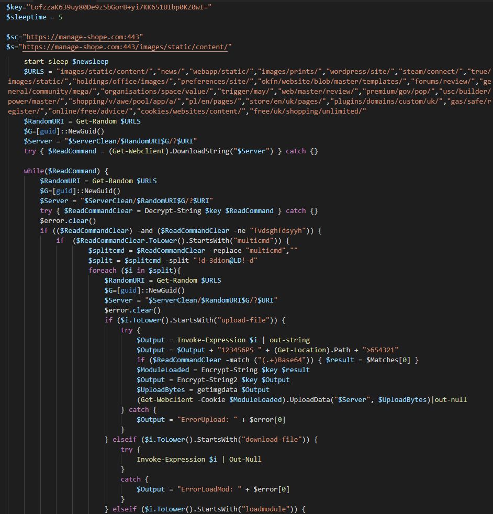
Task: Open the $sc manage-shope.com:443 URL link
Action: (x=83, y=37)
